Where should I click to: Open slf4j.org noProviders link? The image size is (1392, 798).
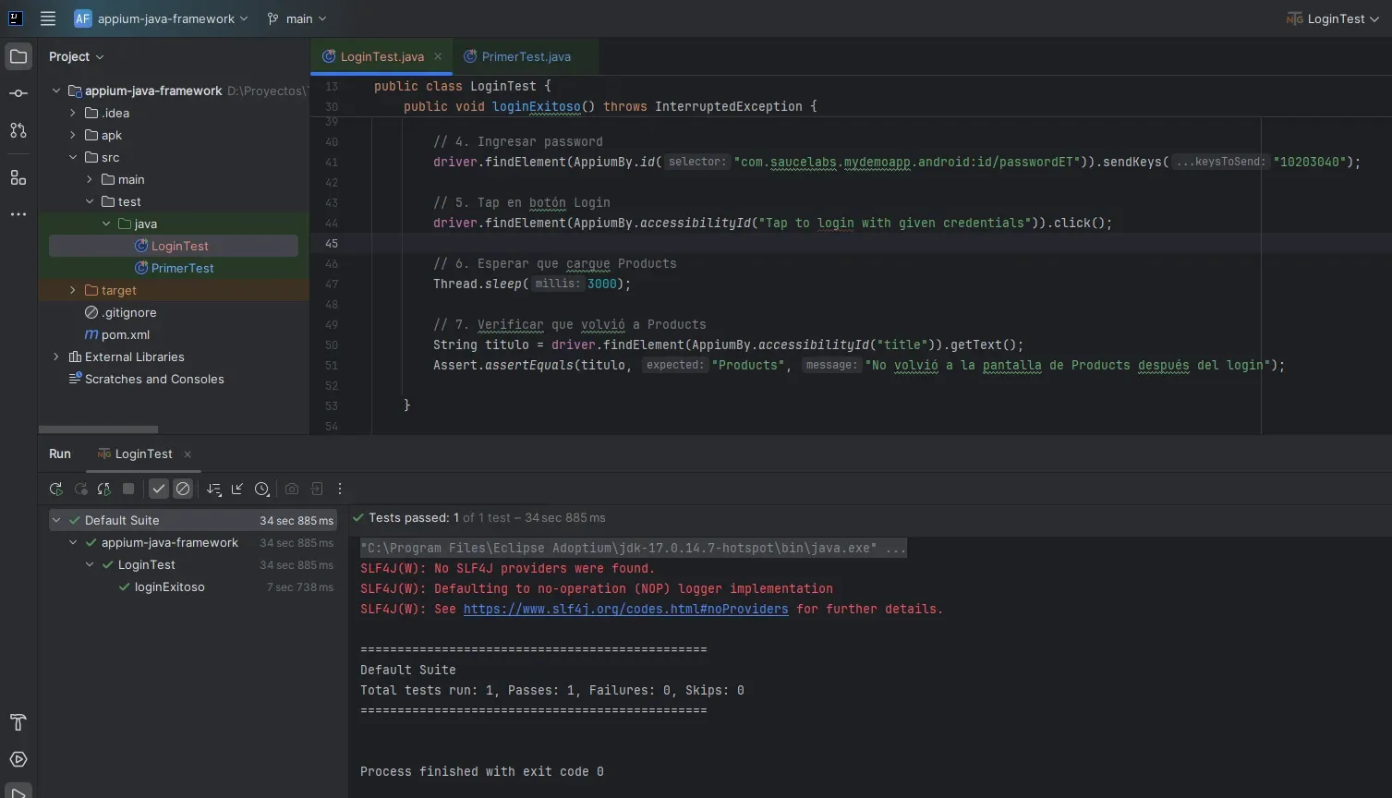(x=625, y=609)
